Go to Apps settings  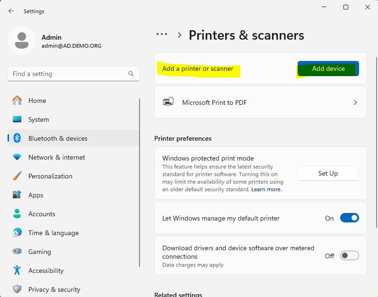[73, 195]
